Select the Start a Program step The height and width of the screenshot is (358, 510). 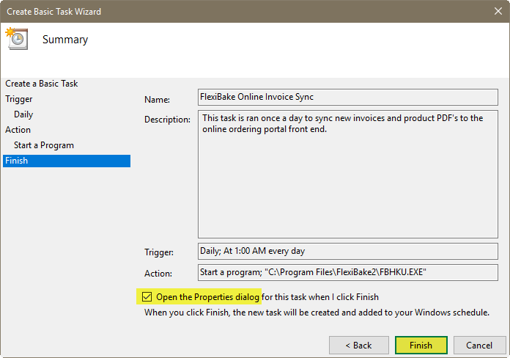click(44, 145)
